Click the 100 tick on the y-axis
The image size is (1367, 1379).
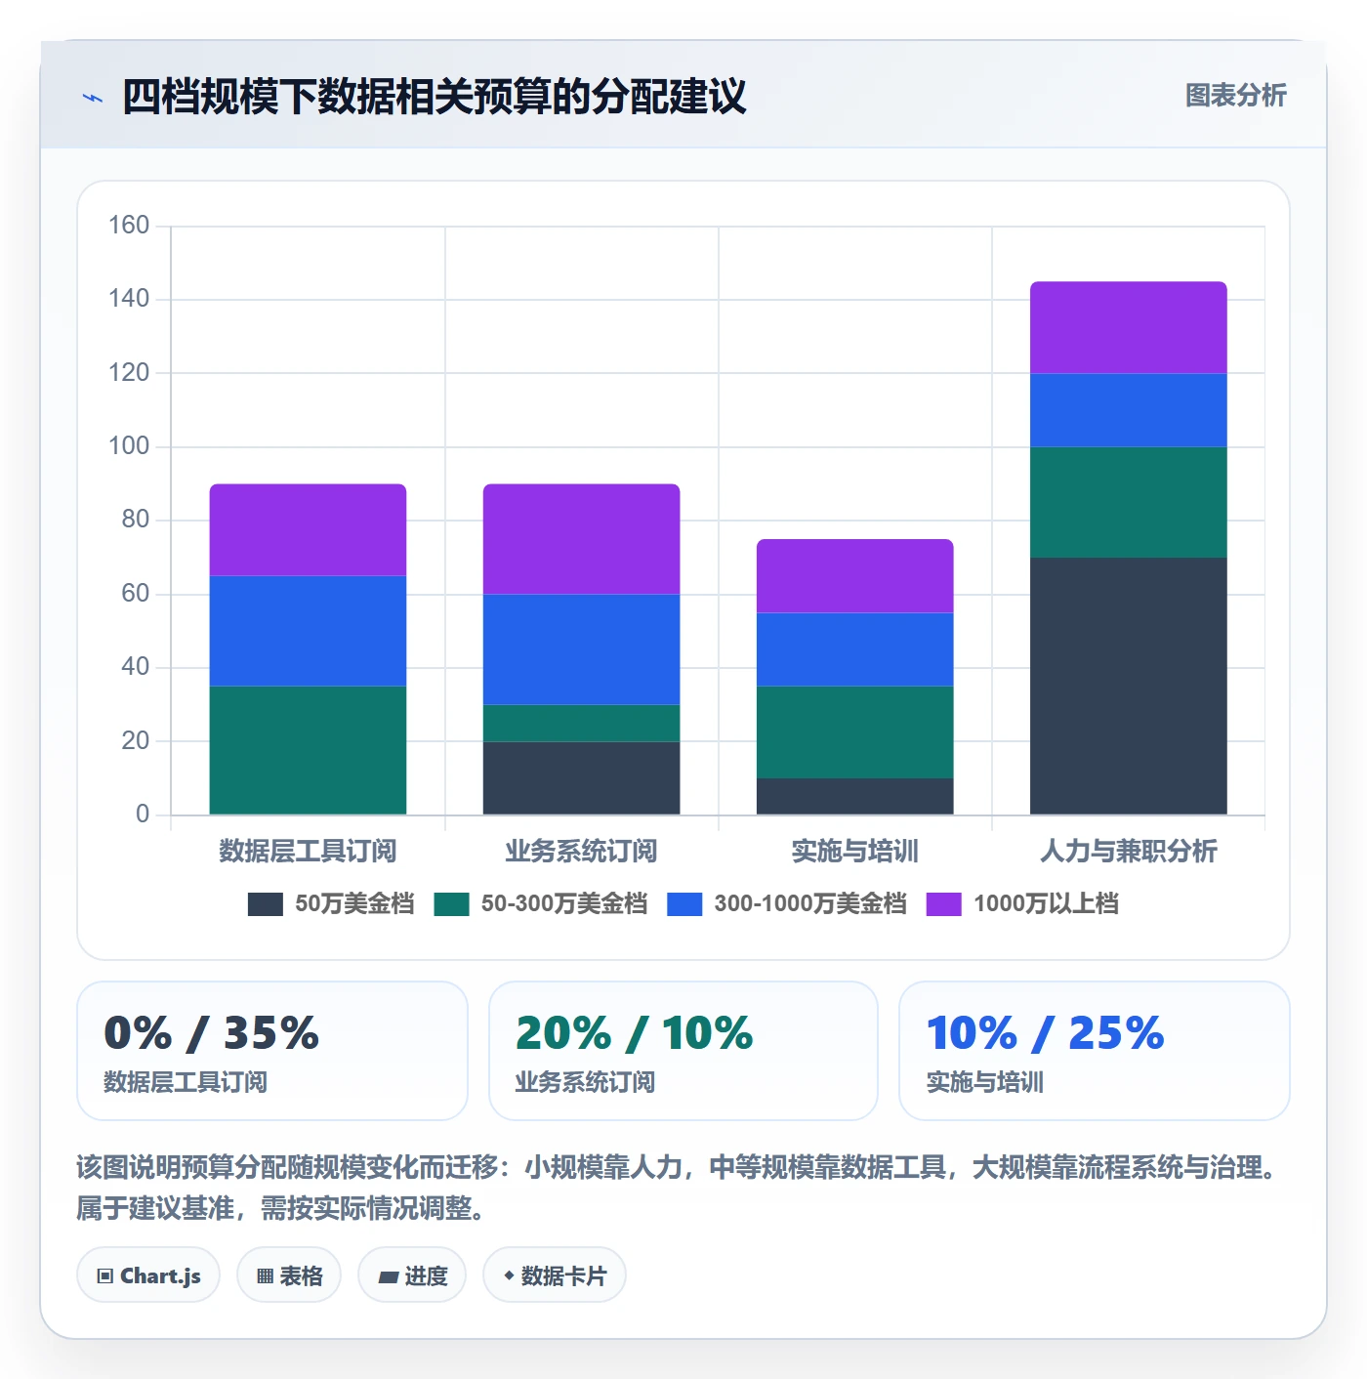point(129,446)
